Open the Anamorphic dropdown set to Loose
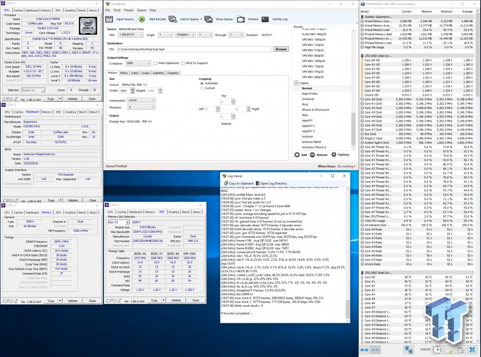The height and width of the screenshot is (357, 481). pyautogui.click(x=141, y=100)
